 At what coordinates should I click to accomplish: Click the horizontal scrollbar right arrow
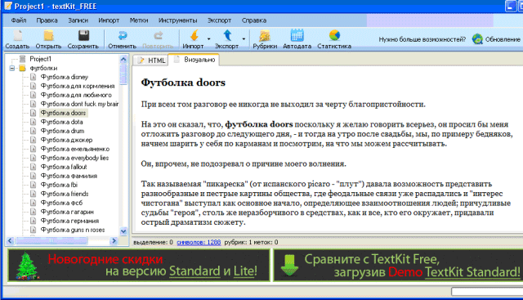[x=114, y=240]
